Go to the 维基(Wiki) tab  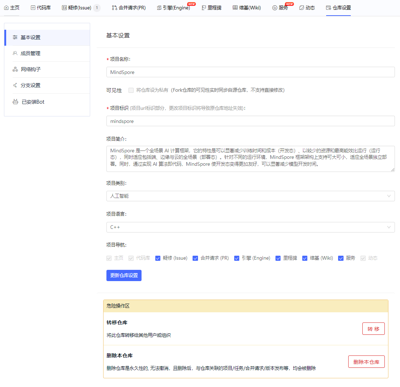[x=247, y=8]
